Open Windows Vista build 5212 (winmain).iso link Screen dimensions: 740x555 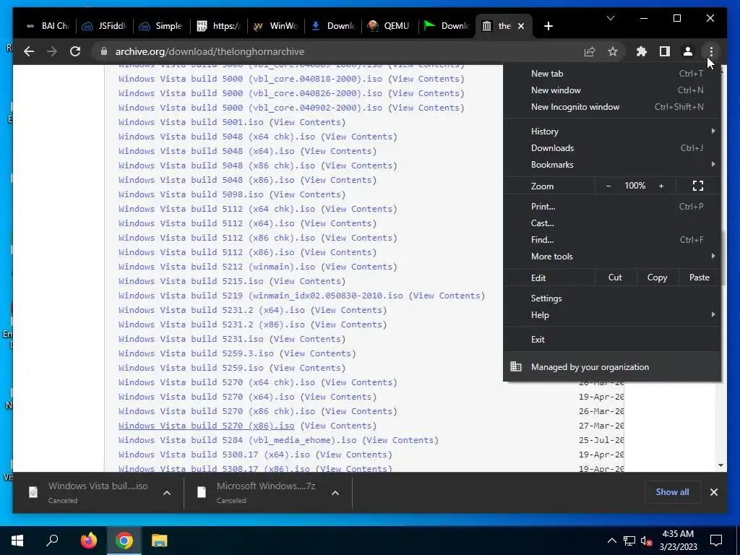click(x=217, y=267)
